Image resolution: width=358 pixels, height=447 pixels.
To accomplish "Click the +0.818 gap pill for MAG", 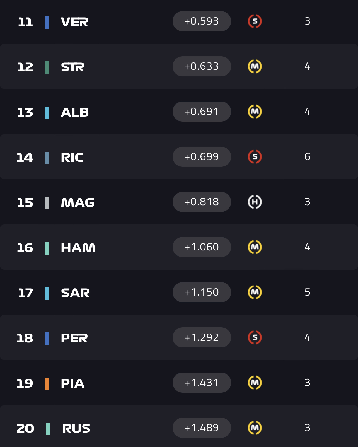I will (202, 202).
